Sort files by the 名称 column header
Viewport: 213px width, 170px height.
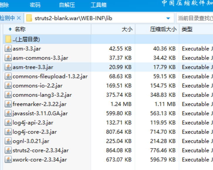(x=47, y=29)
